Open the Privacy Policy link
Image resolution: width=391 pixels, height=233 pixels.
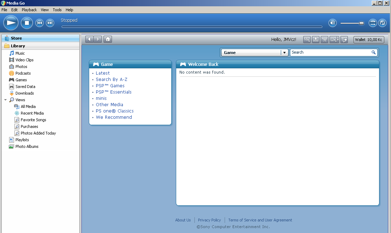coord(209,220)
